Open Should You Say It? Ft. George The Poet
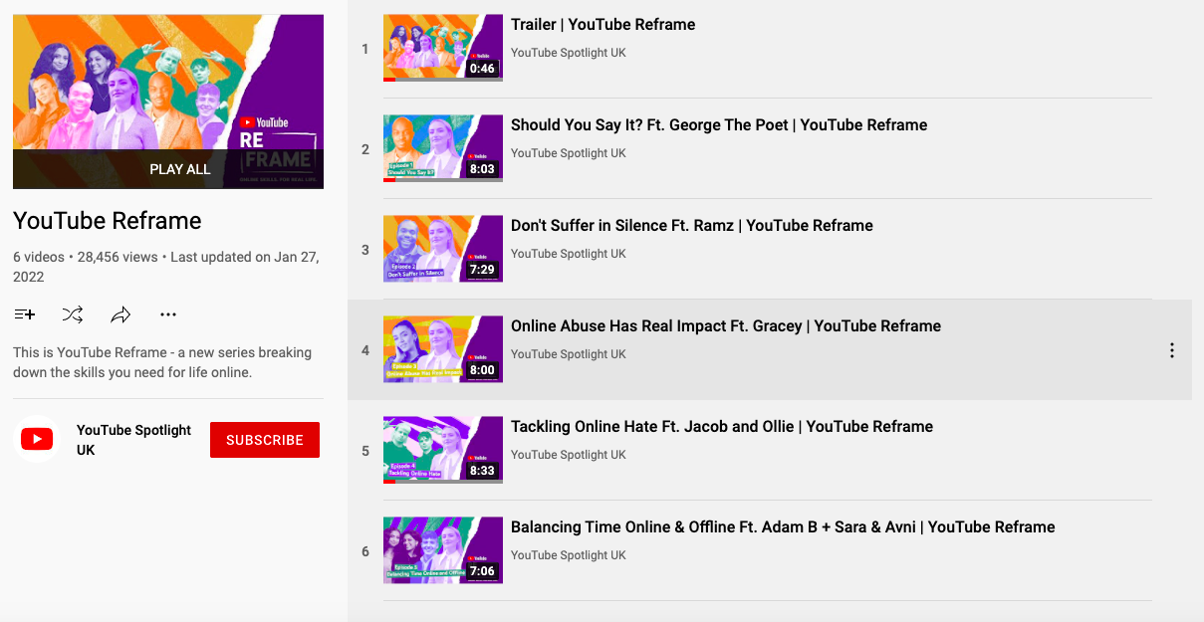The image size is (1204, 622). point(719,125)
